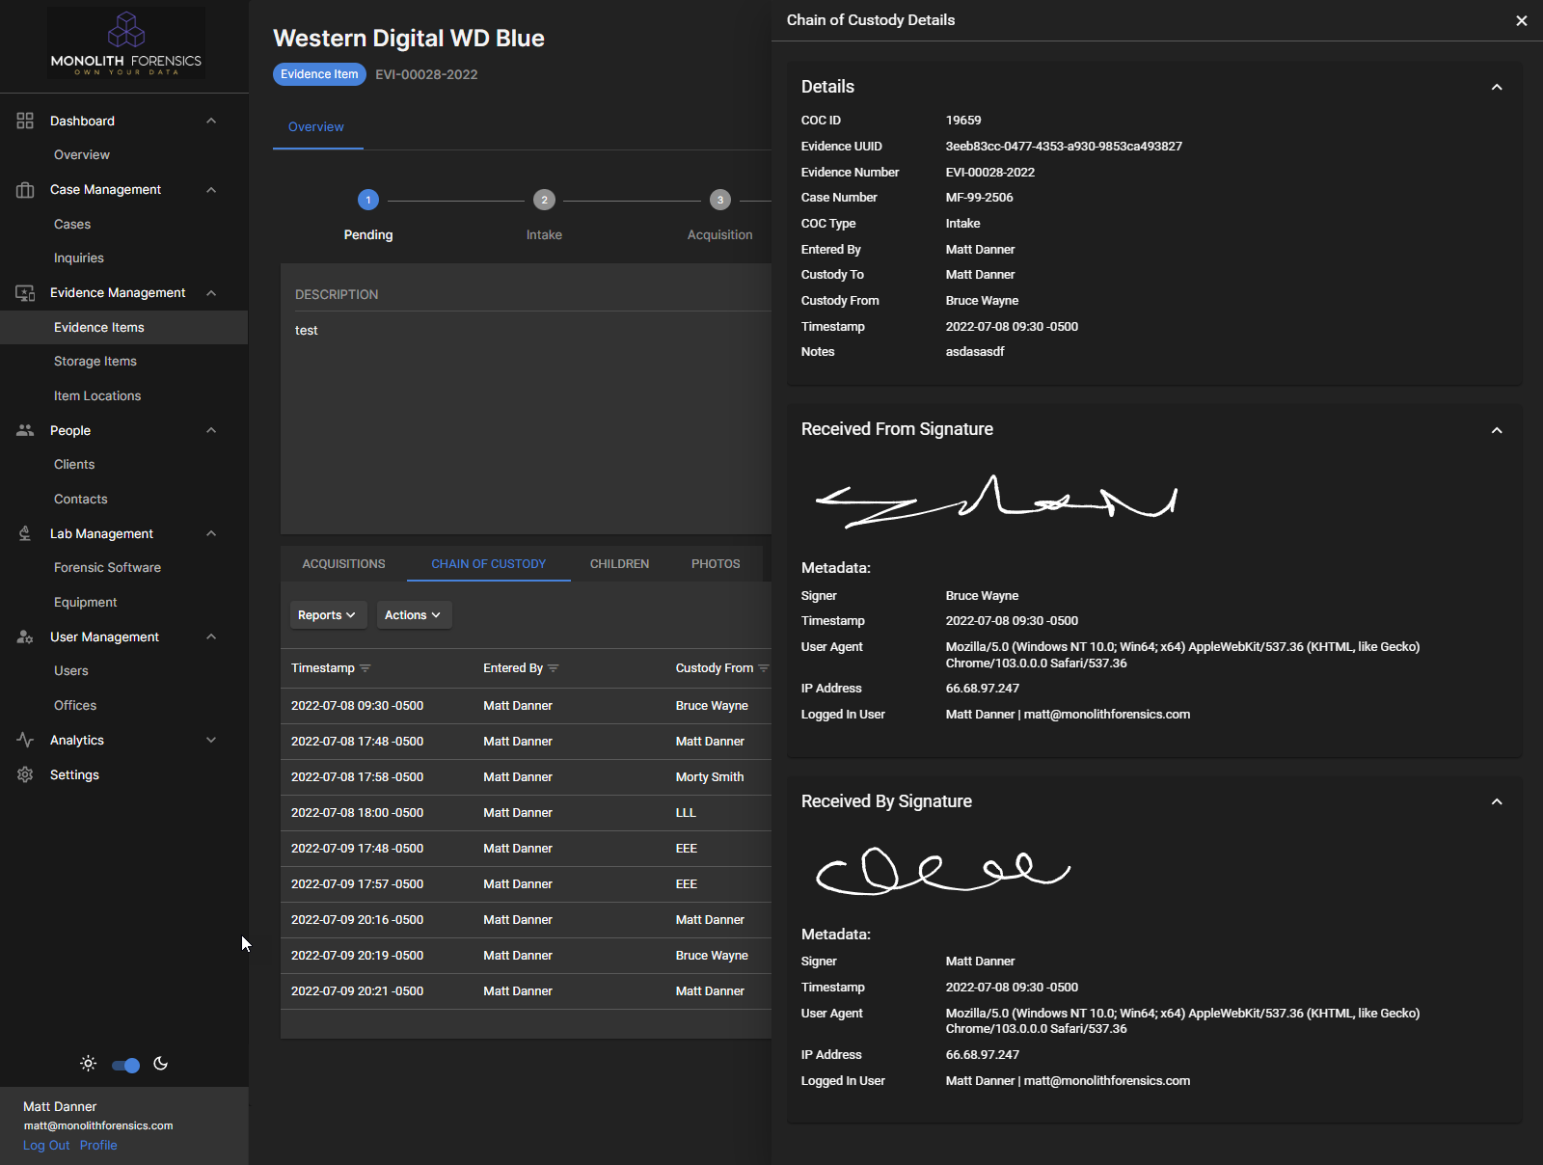The image size is (1543, 1165).
Task: Open the Profile link
Action: tap(98, 1145)
